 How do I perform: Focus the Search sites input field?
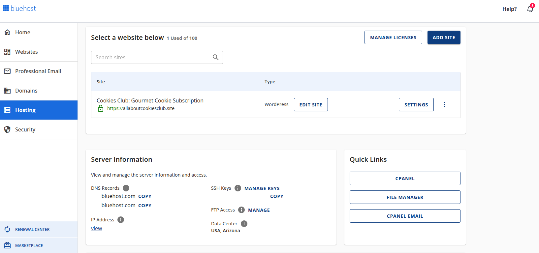152,57
